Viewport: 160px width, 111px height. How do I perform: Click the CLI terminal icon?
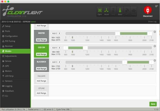[x=3, y=96]
